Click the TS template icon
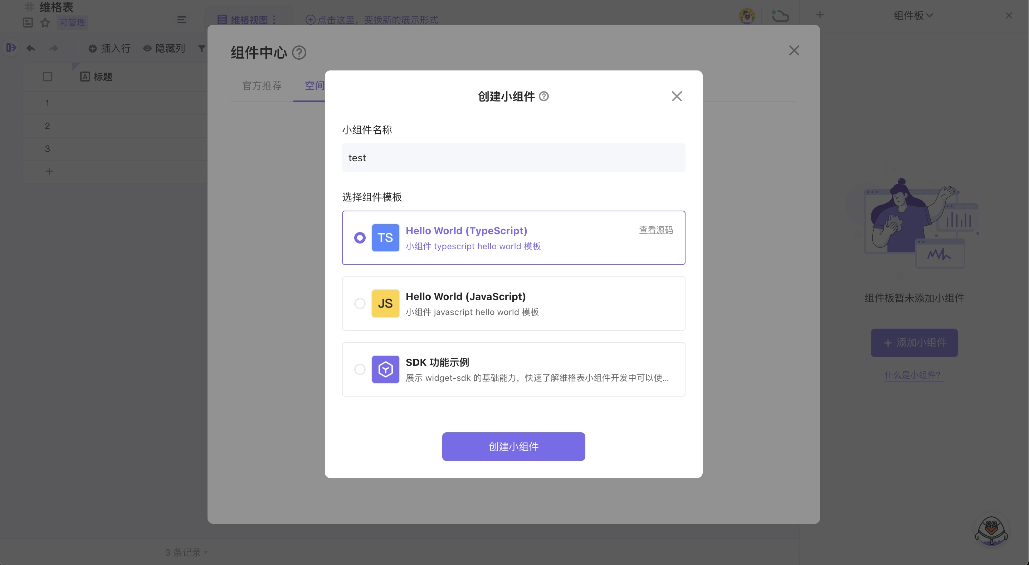 click(385, 237)
